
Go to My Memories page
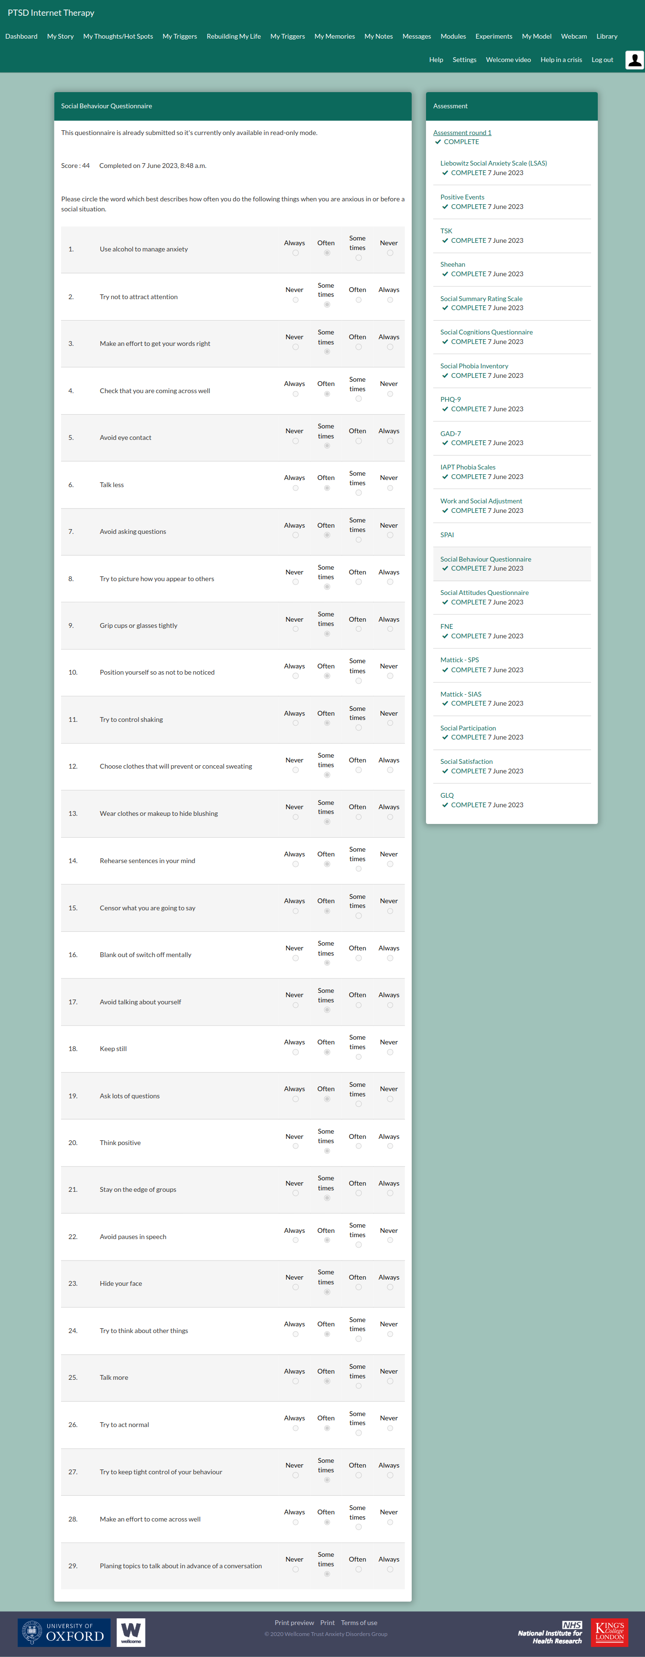point(334,37)
